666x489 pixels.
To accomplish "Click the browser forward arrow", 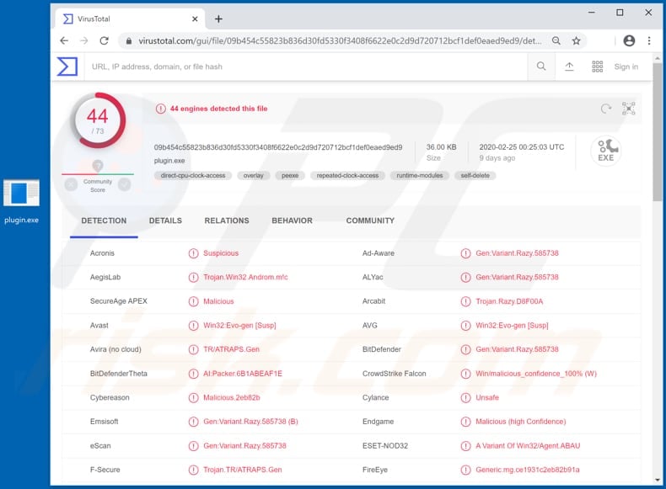I will [84, 40].
